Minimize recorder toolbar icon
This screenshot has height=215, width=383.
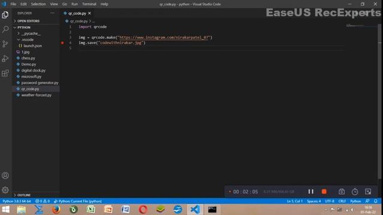[x=368, y=192]
